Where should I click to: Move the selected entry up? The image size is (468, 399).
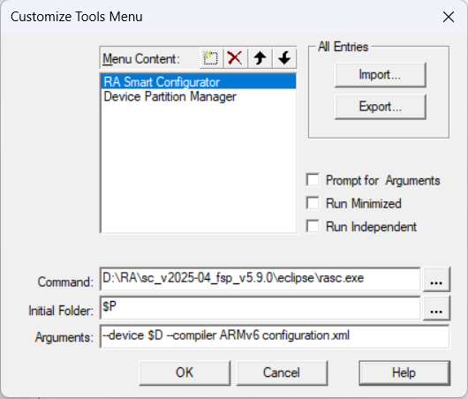coord(260,58)
